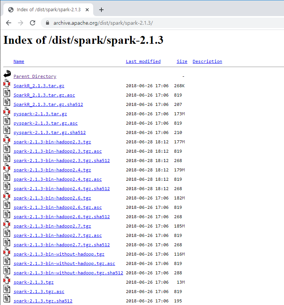Click archive icon beside SparkR_2.1.3.tar.gz
This screenshot has width=284, height=305.
pos(7,83)
